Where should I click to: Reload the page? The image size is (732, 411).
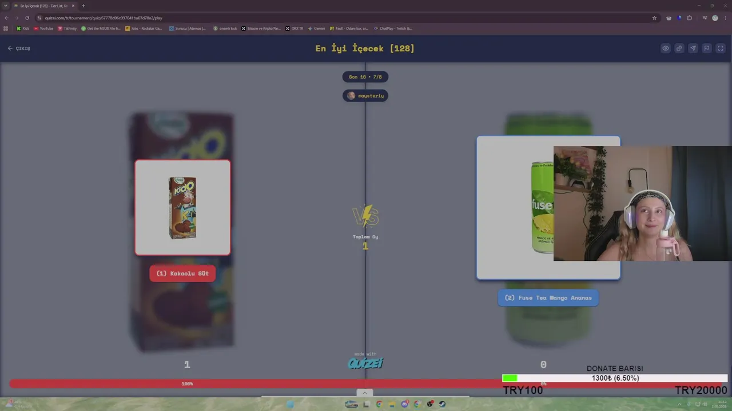coord(26,18)
